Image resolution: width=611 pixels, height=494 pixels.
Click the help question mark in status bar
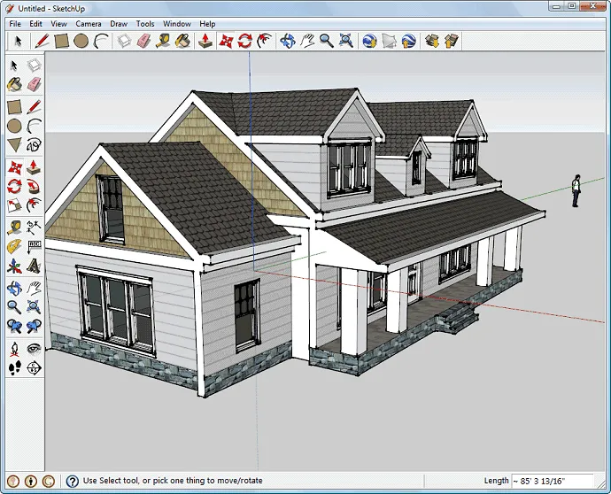pyautogui.click(x=73, y=482)
